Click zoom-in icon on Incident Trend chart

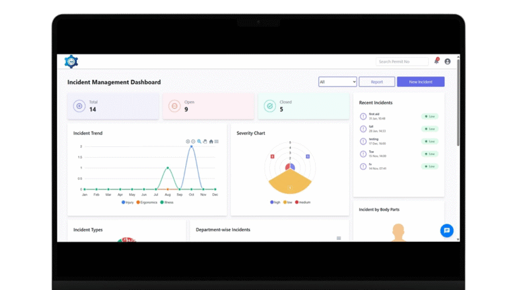point(188,142)
